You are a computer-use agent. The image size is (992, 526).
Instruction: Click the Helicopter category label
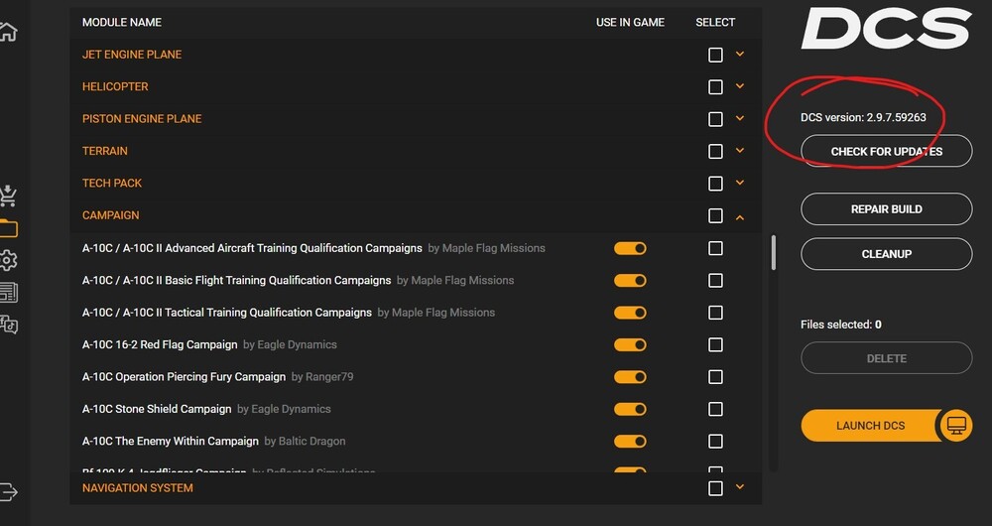coord(115,86)
